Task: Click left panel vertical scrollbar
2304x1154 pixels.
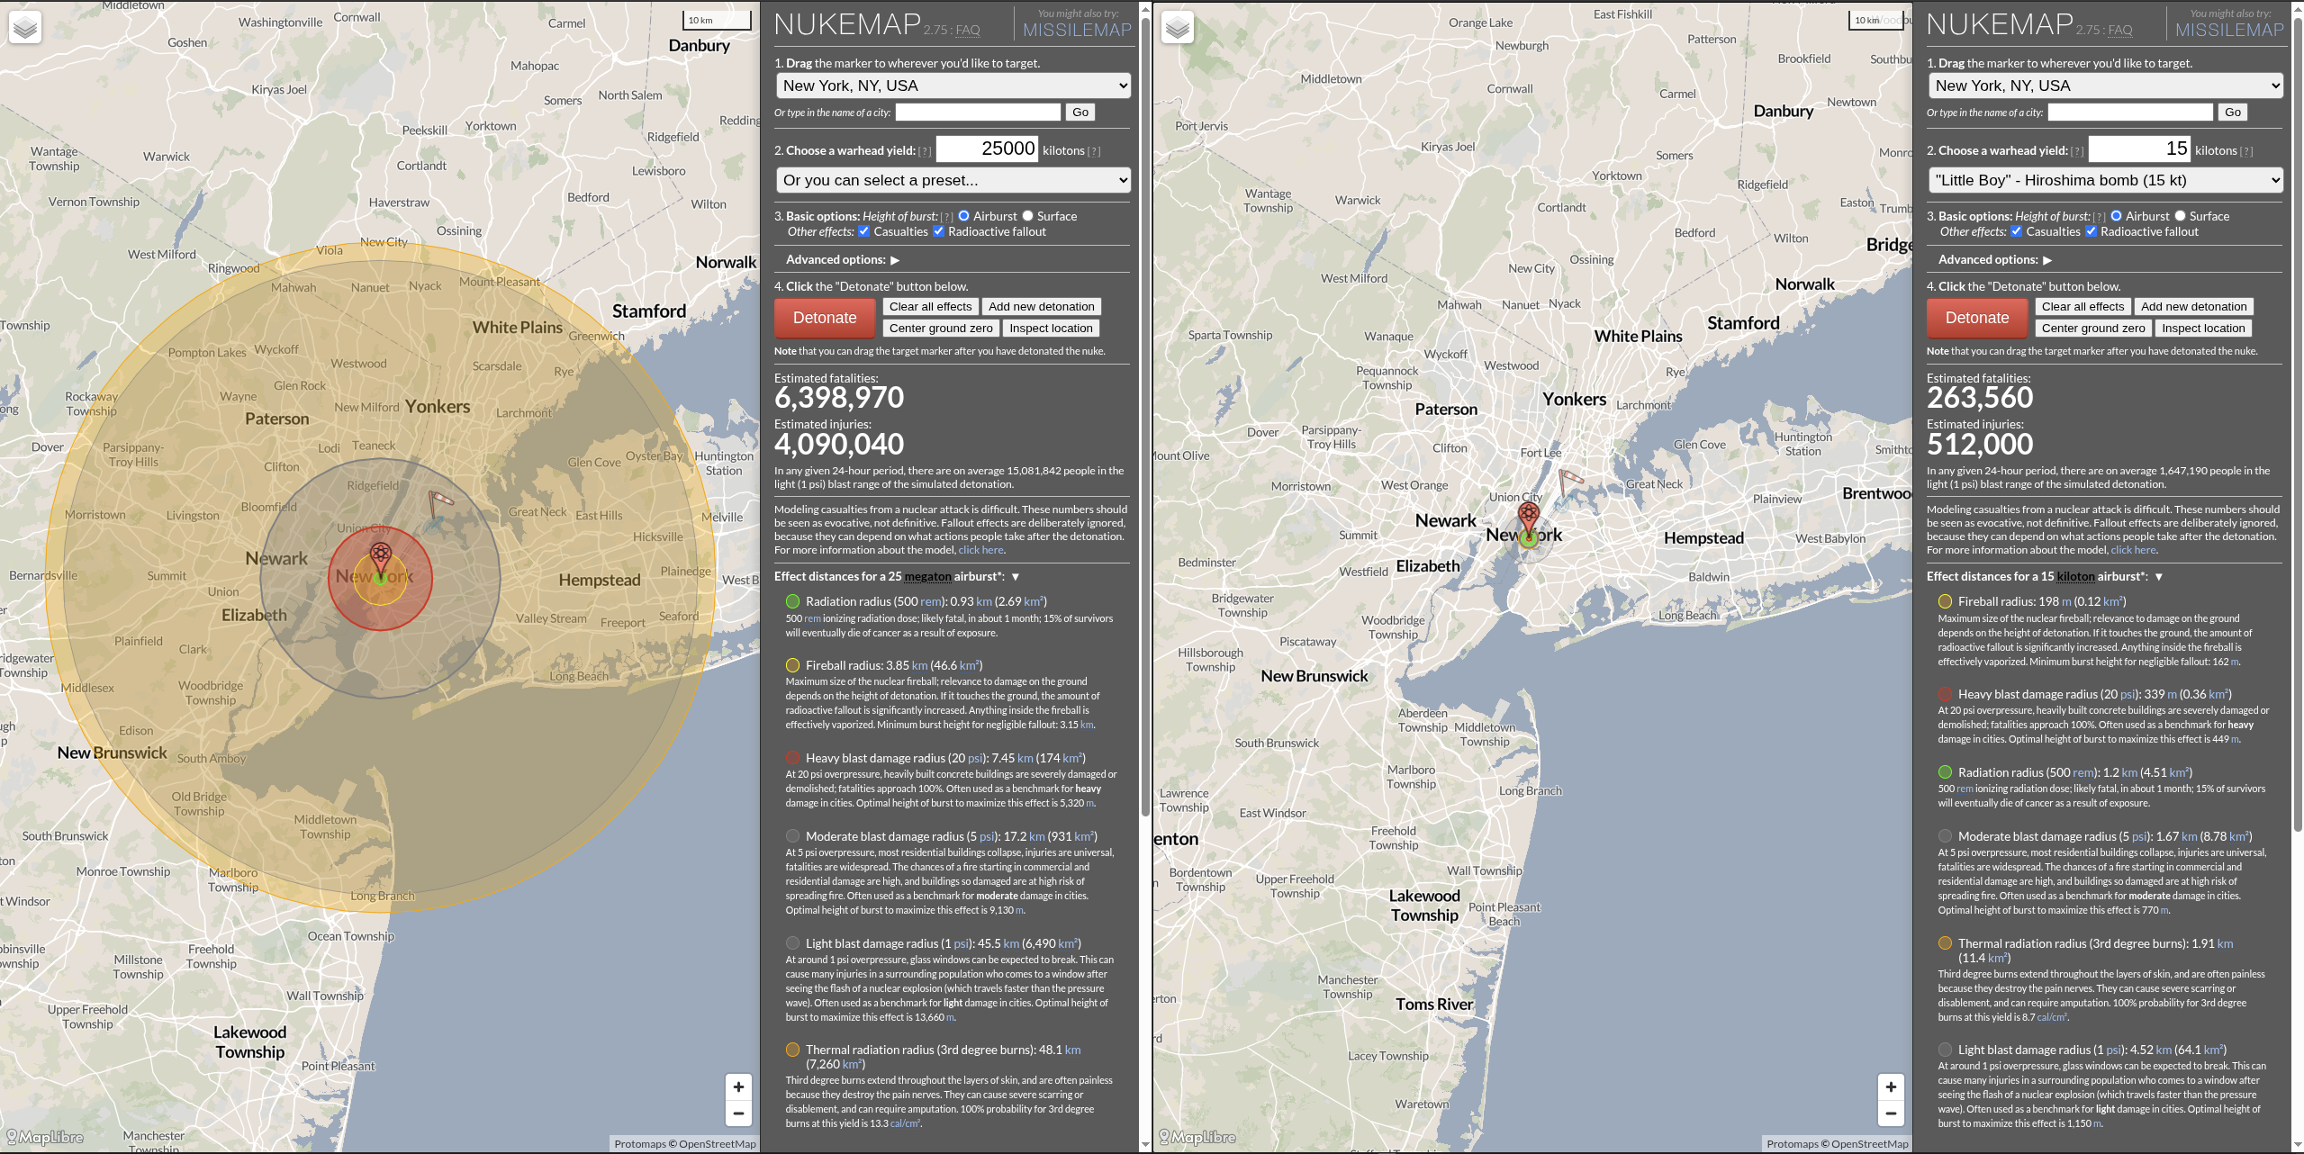Action: tap(1145, 419)
